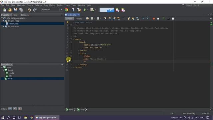Screen dimensions: 213x120
Task: Collapse the Source Files folder node
Action: tap(3, 21)
